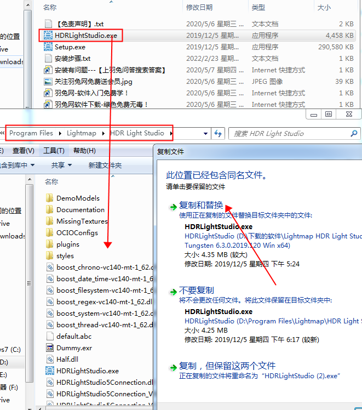Sort upper list by 名称 column
The width and height of the screenshot is (362, 410).
pyautogui.click(x=50, y=7)
